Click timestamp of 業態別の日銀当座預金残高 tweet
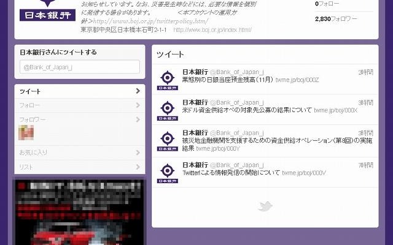This screenshot has height=245, width=393. [366, 72]
